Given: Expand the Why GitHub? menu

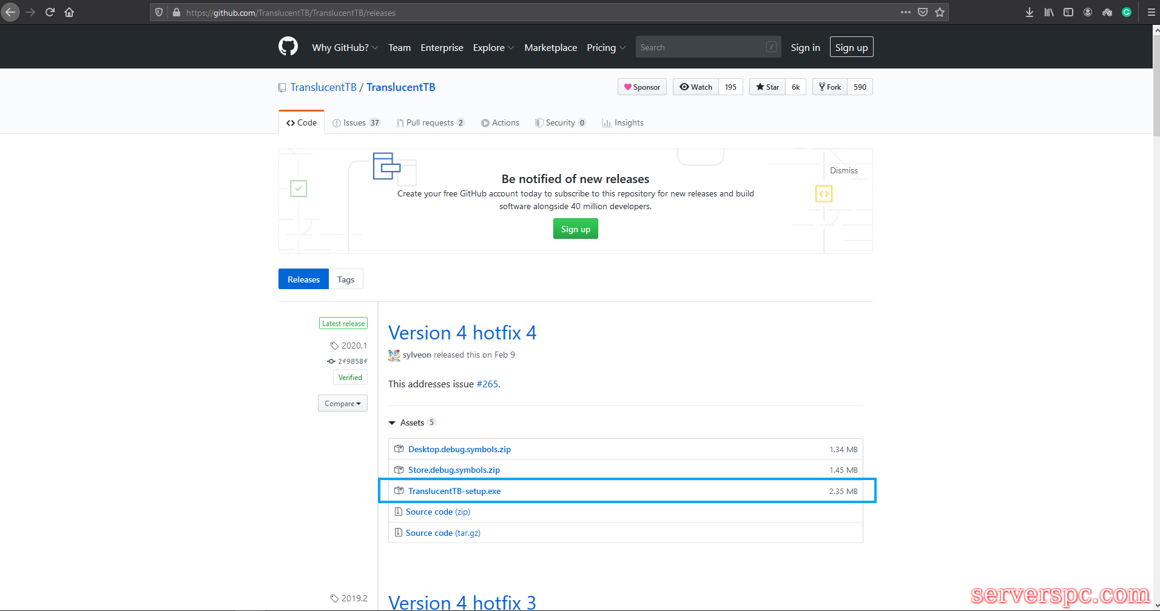Looking at the screenshot, I should pos(345,47).
